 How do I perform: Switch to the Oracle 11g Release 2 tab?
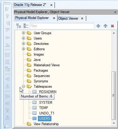tap(30, 5)
